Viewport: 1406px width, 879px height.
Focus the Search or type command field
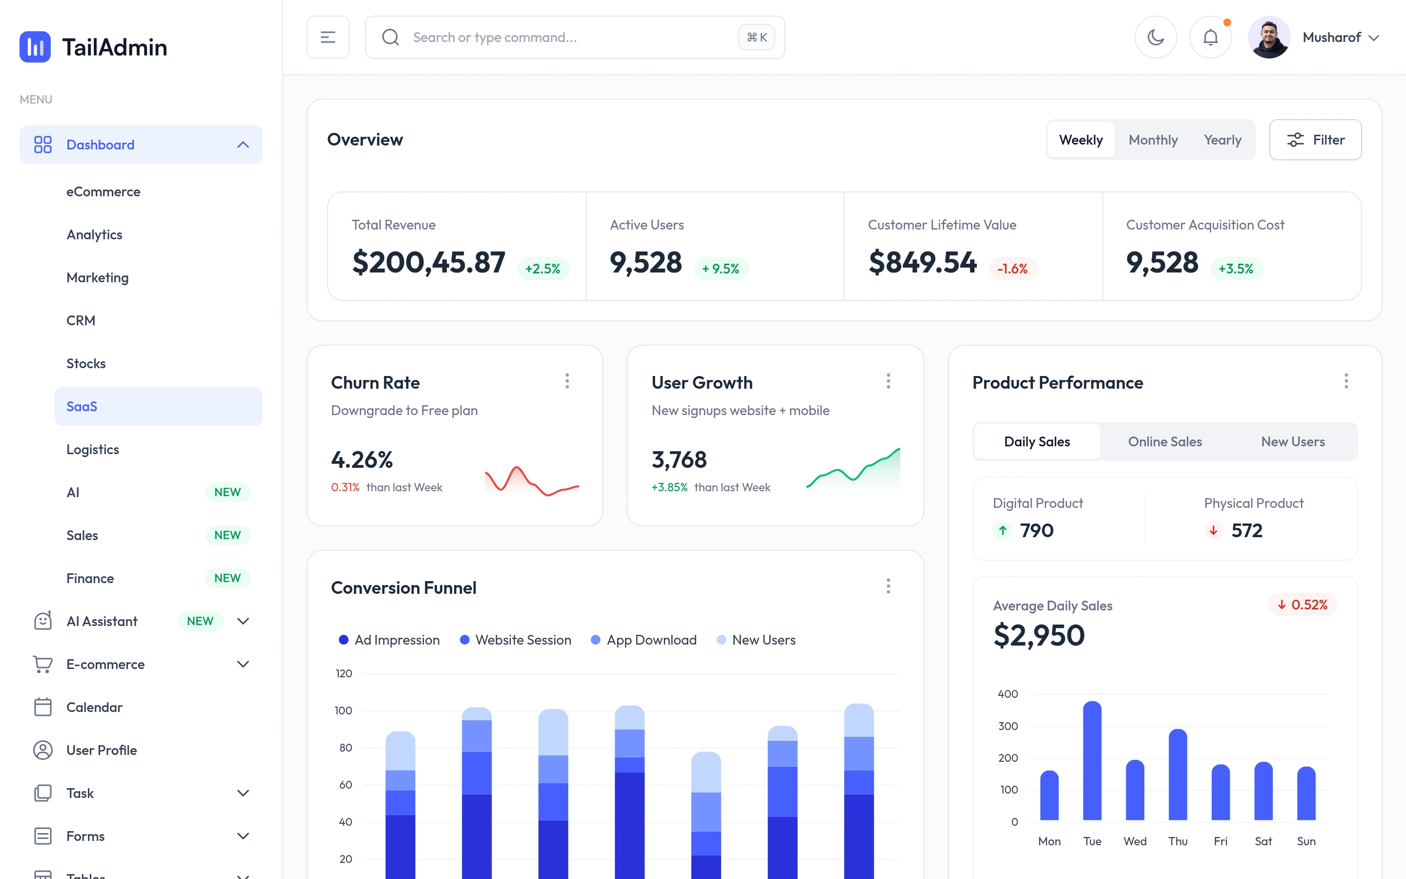click(575, 37)
